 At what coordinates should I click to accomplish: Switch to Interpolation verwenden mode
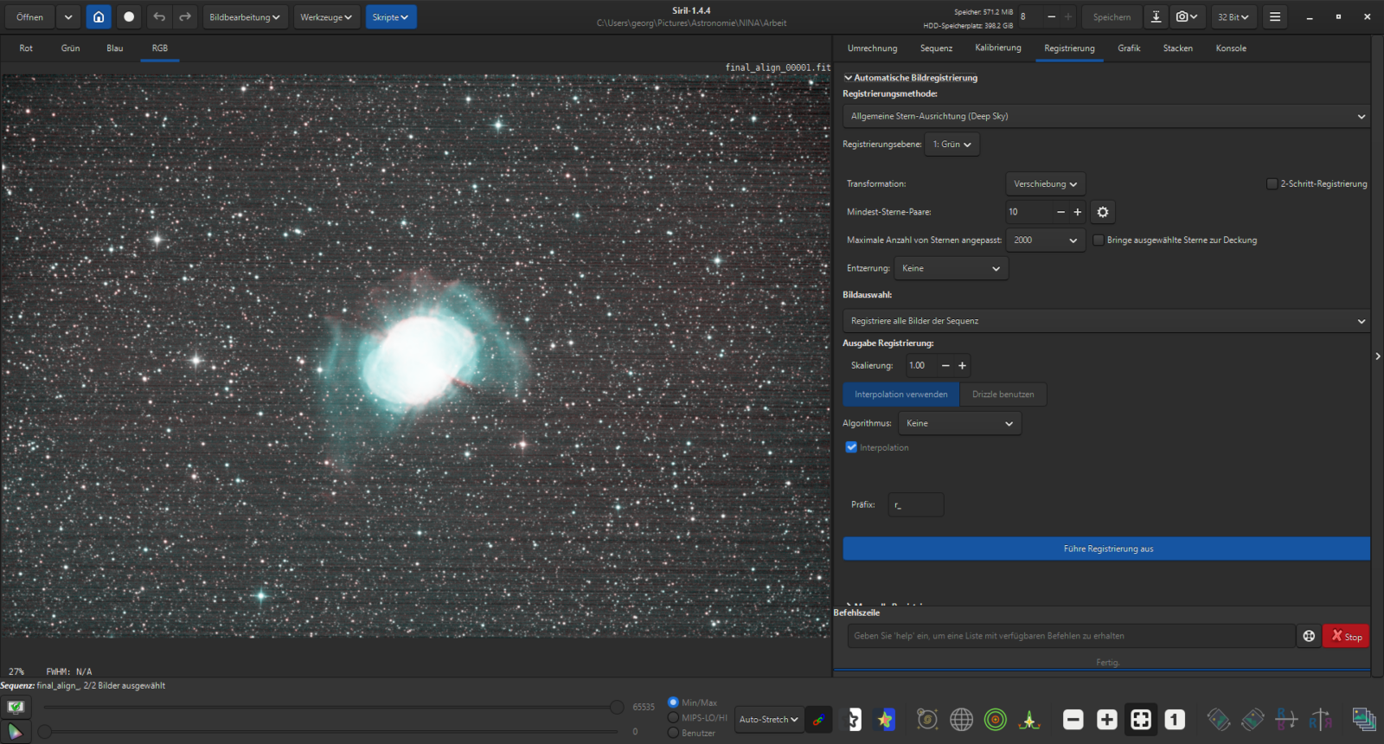click(x=901, y=394)
